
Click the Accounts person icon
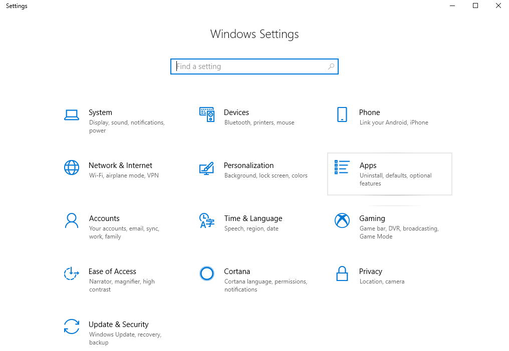pyautogui.click(x=72, y=220)
